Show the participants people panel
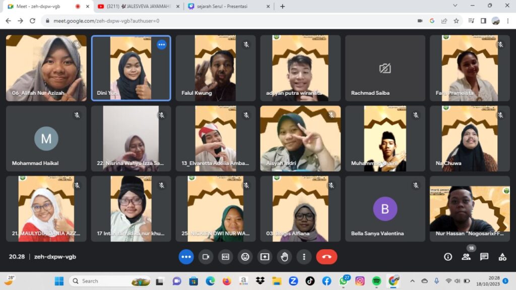516x290 pixels. pyautogui.click(x=466, y=257)
